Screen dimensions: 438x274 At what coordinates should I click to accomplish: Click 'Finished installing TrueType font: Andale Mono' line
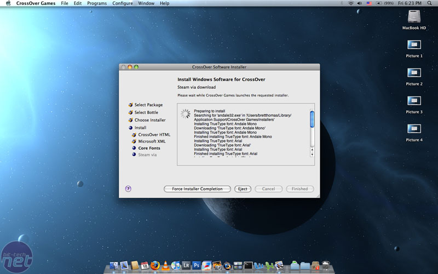click(233, 136)
